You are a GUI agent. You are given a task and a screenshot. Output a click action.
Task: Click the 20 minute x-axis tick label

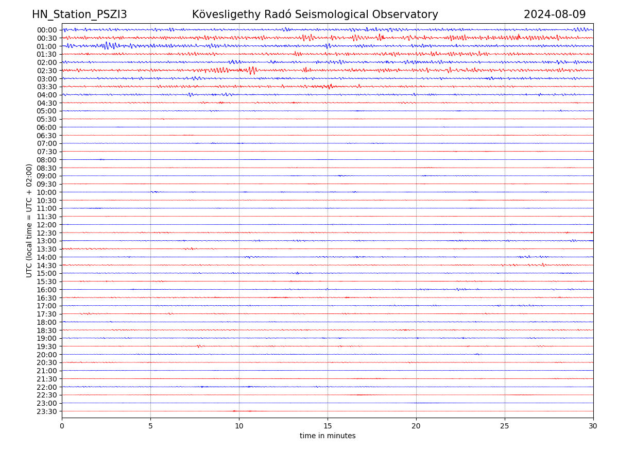pyautogui.click(x=416, y=426)
